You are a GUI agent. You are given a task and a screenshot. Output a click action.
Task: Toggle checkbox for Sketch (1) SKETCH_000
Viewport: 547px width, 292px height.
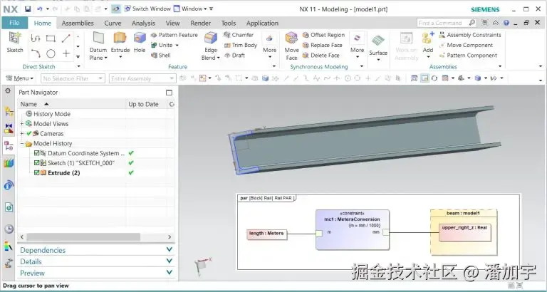tap(36, 163)
